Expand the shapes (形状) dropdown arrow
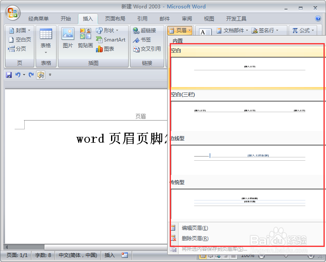The image size is (326, 262). (x=117, y=31)
